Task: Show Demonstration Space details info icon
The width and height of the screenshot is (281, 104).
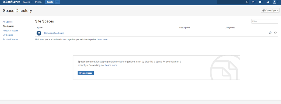Action: 270,33
